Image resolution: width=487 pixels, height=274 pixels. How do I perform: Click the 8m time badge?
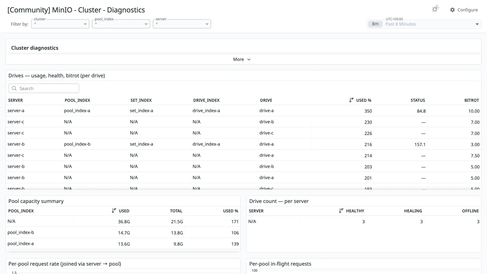(375, 24)
